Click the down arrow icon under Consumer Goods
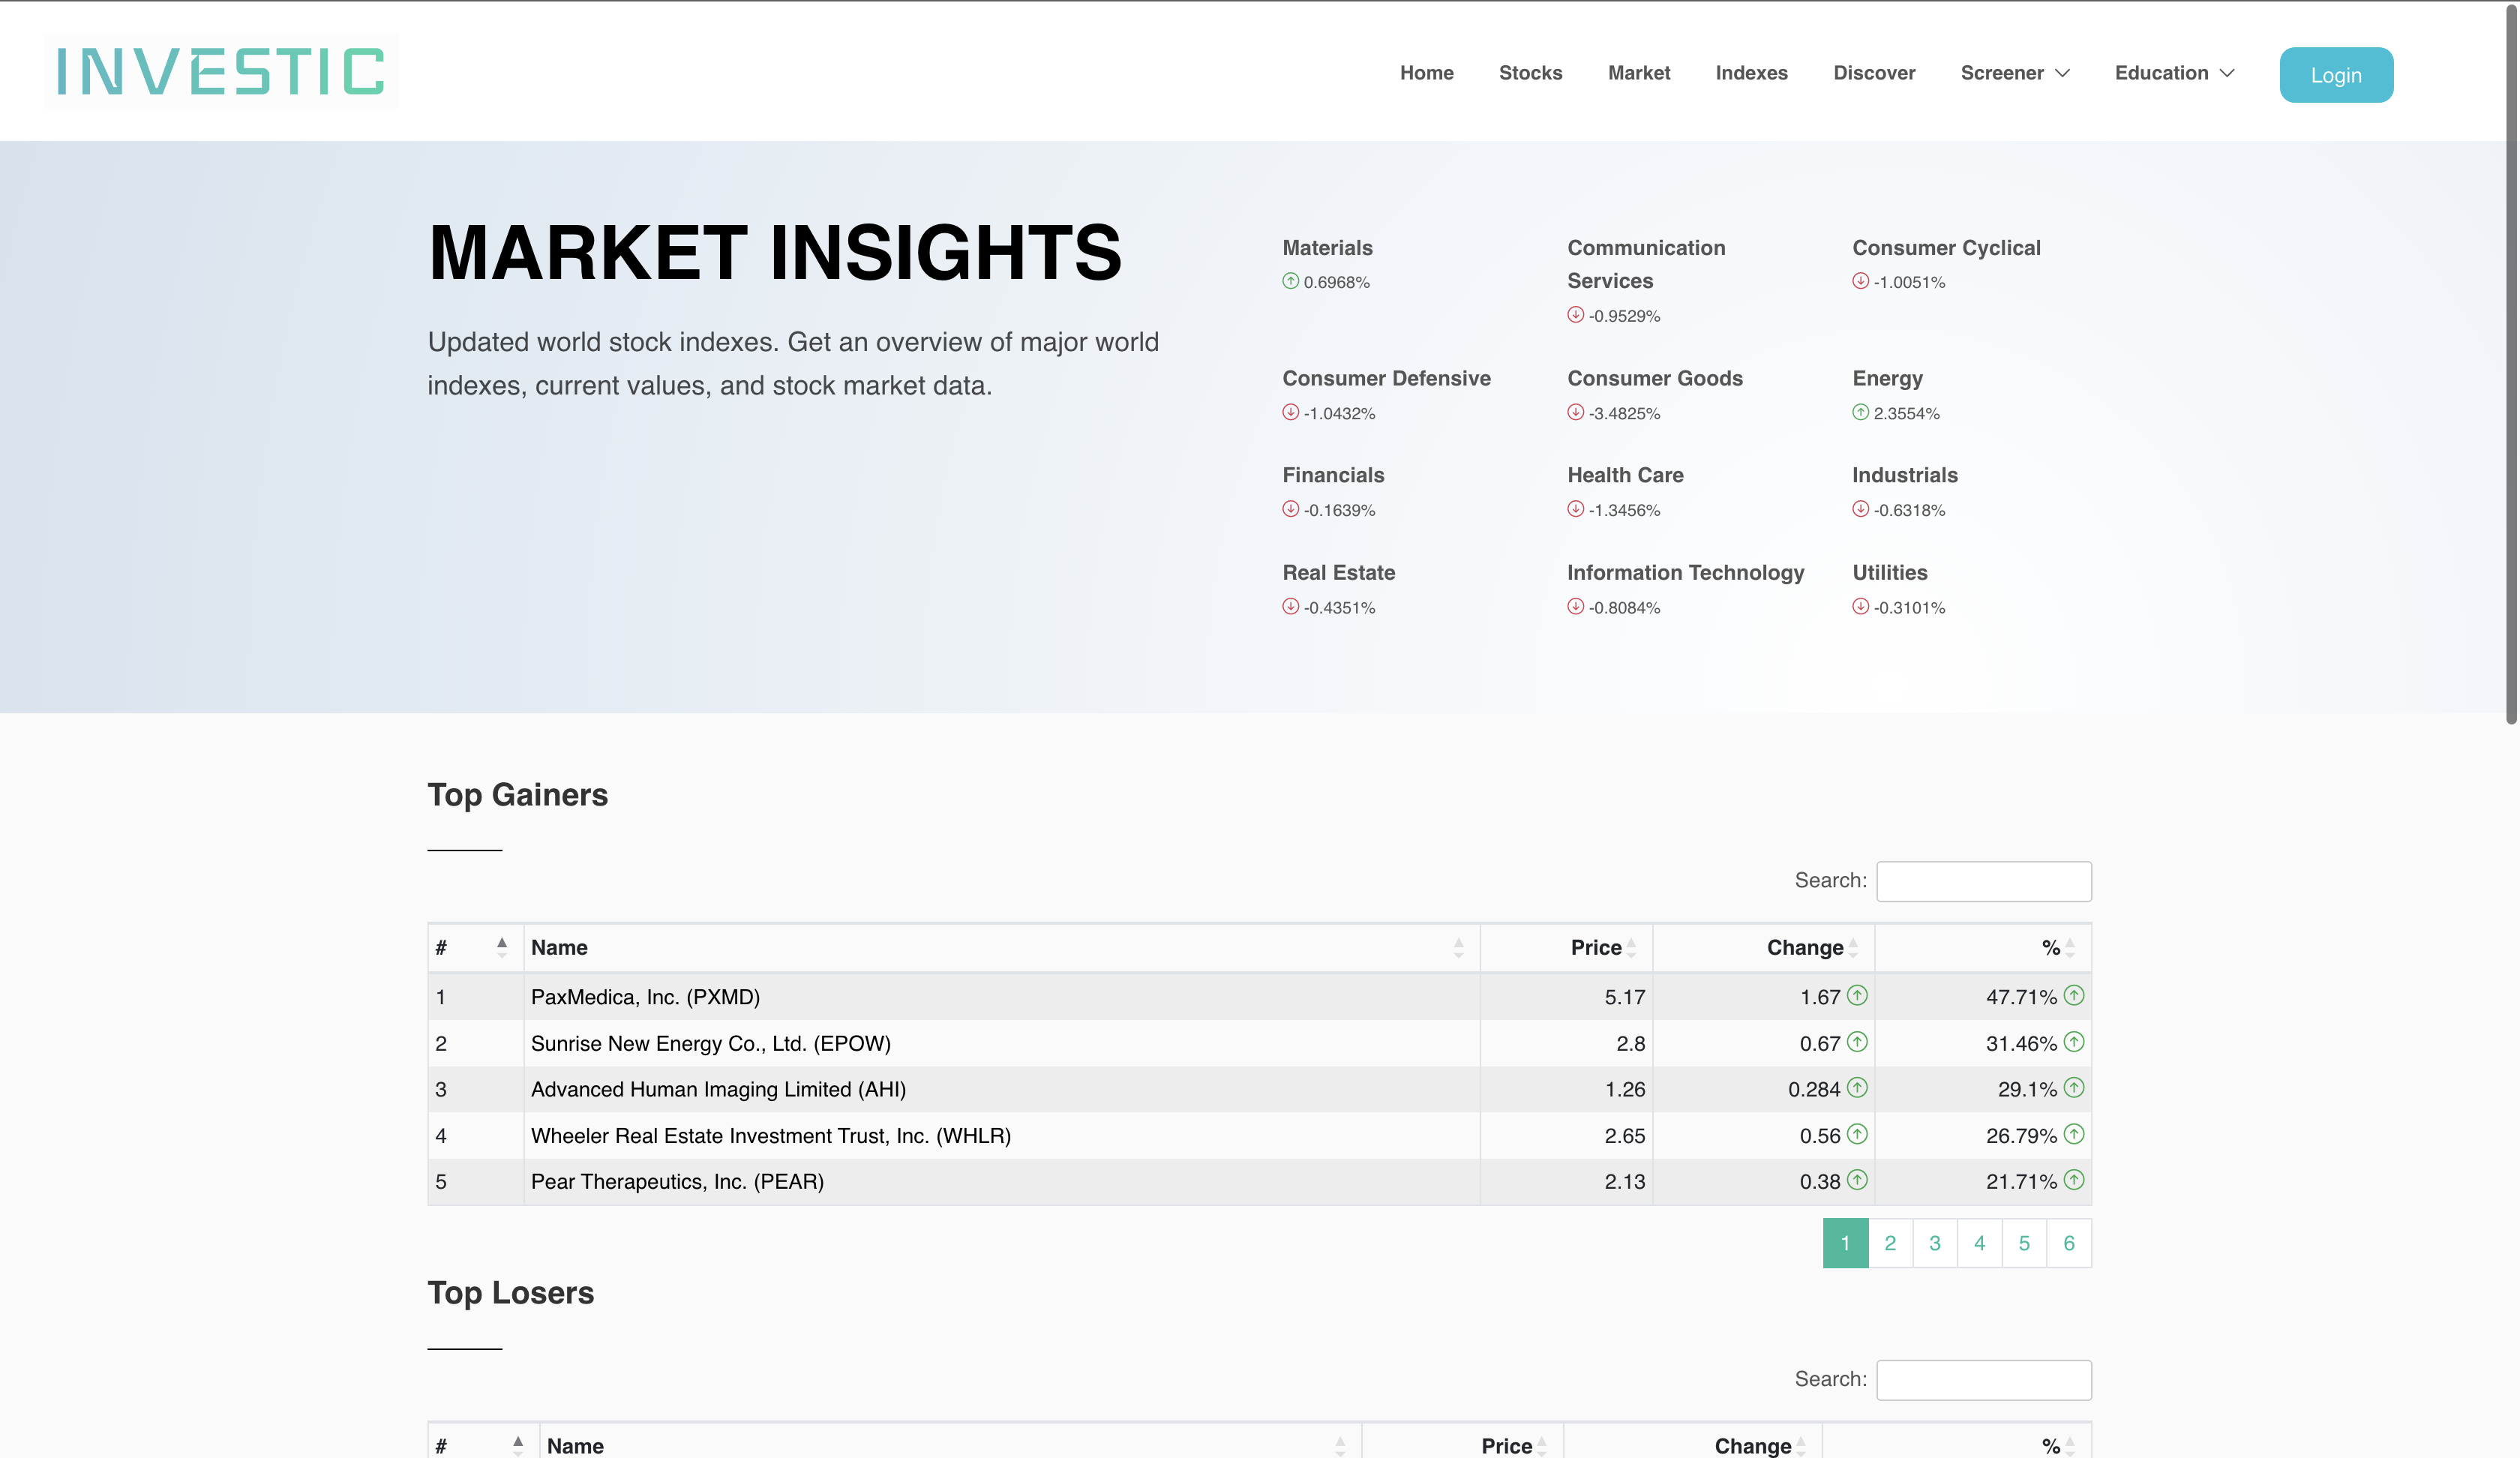The height and width of the screenshot is (1458, 2520). click(1575, 412)
